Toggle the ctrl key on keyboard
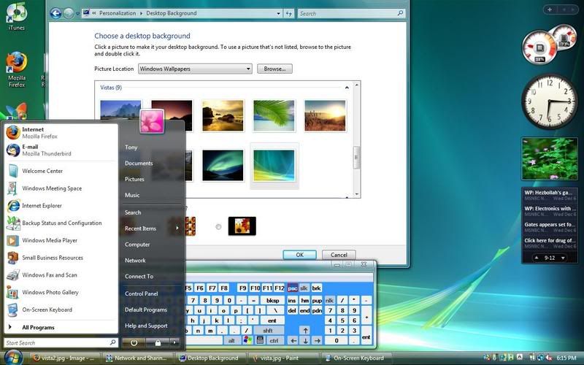 pyautogui.click(x=274, y=340)
